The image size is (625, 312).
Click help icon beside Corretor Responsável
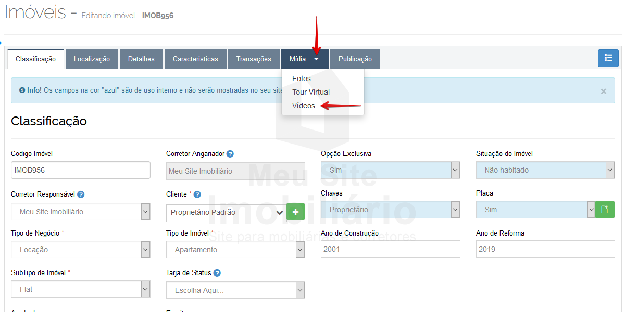[x=81, y=194]
